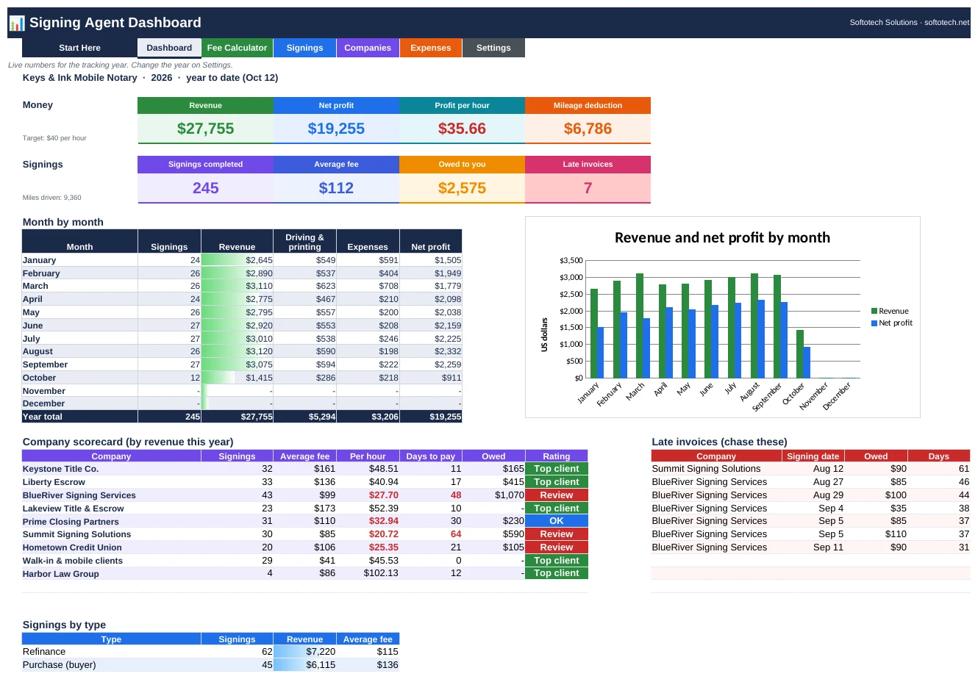Click the bar chart icon beside the dashboard title
Image resolution: width=978 pixels, height=679 pixels.
[x=17, y=23]
